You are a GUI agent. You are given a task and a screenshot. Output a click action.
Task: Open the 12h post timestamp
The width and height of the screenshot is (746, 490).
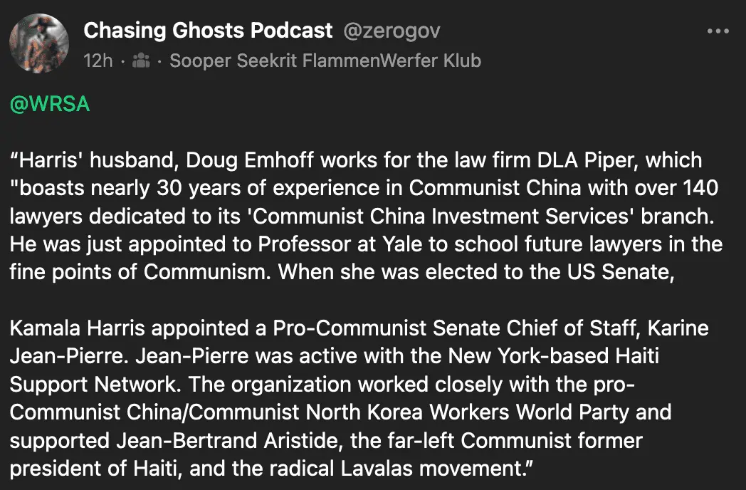[98, 61]
